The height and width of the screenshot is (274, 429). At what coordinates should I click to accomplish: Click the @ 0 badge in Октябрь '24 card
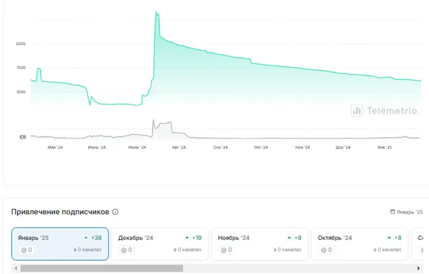coord(326,250)
